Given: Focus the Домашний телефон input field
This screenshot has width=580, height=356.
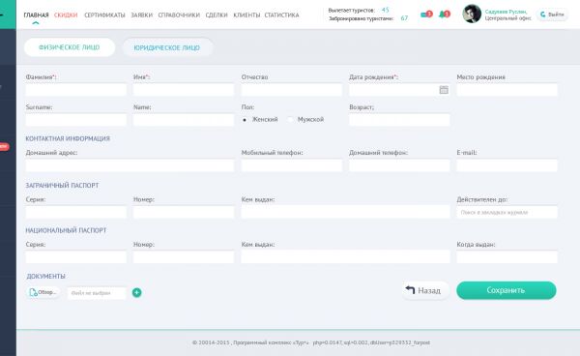Looking at the screenshot, I should point(399,165).
